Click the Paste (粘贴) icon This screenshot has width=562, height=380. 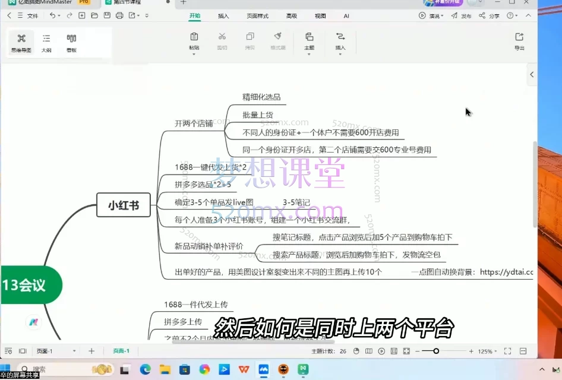(194, 40)
